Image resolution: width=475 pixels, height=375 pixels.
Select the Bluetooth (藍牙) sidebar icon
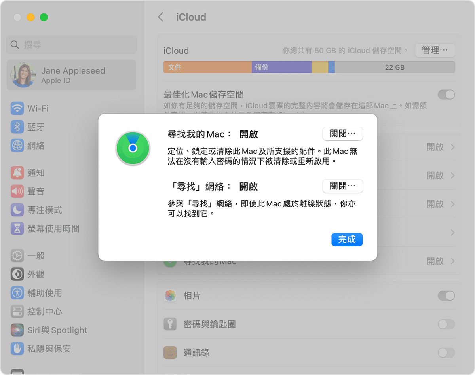pyautogui.click(x=17, y=127)
